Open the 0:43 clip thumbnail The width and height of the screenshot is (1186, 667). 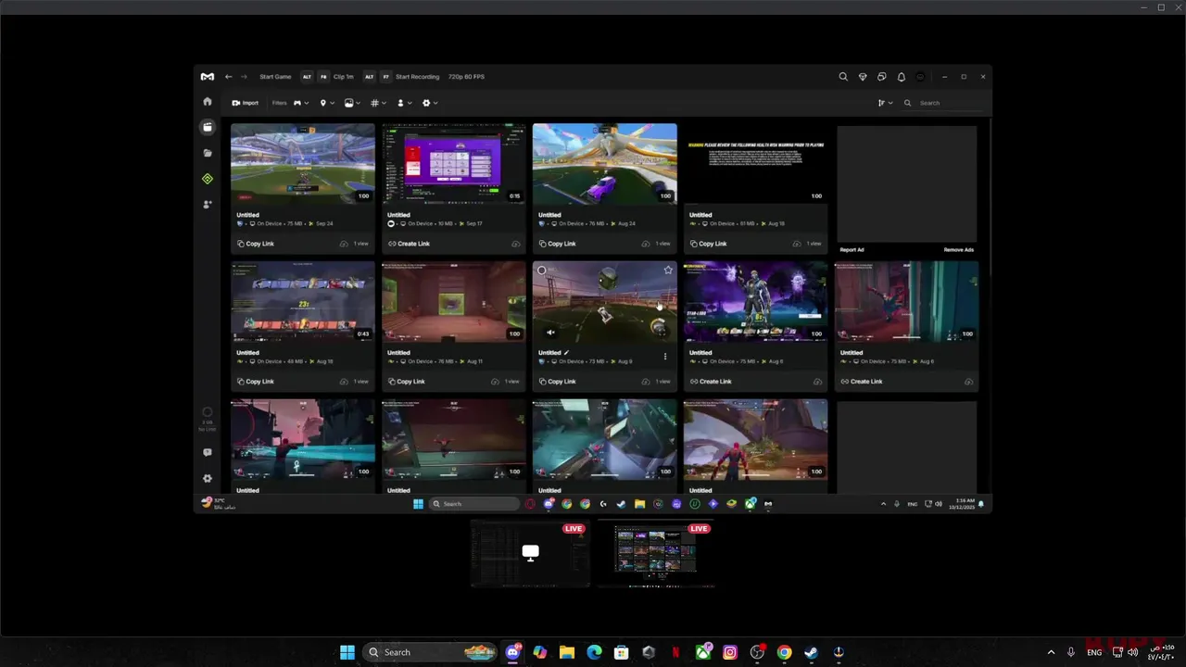click(303, 301)
